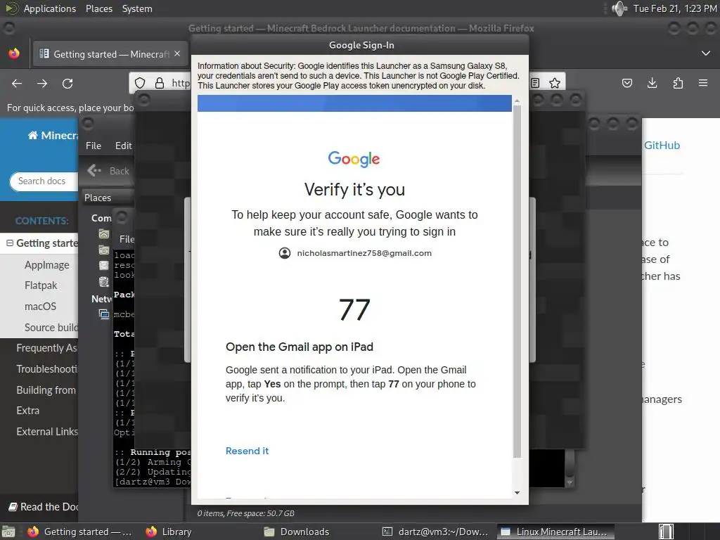Viewport: 720px width, 540px height.
Task: Open the Frequently Asked docs entry
Action: click(x=47, y=348)
